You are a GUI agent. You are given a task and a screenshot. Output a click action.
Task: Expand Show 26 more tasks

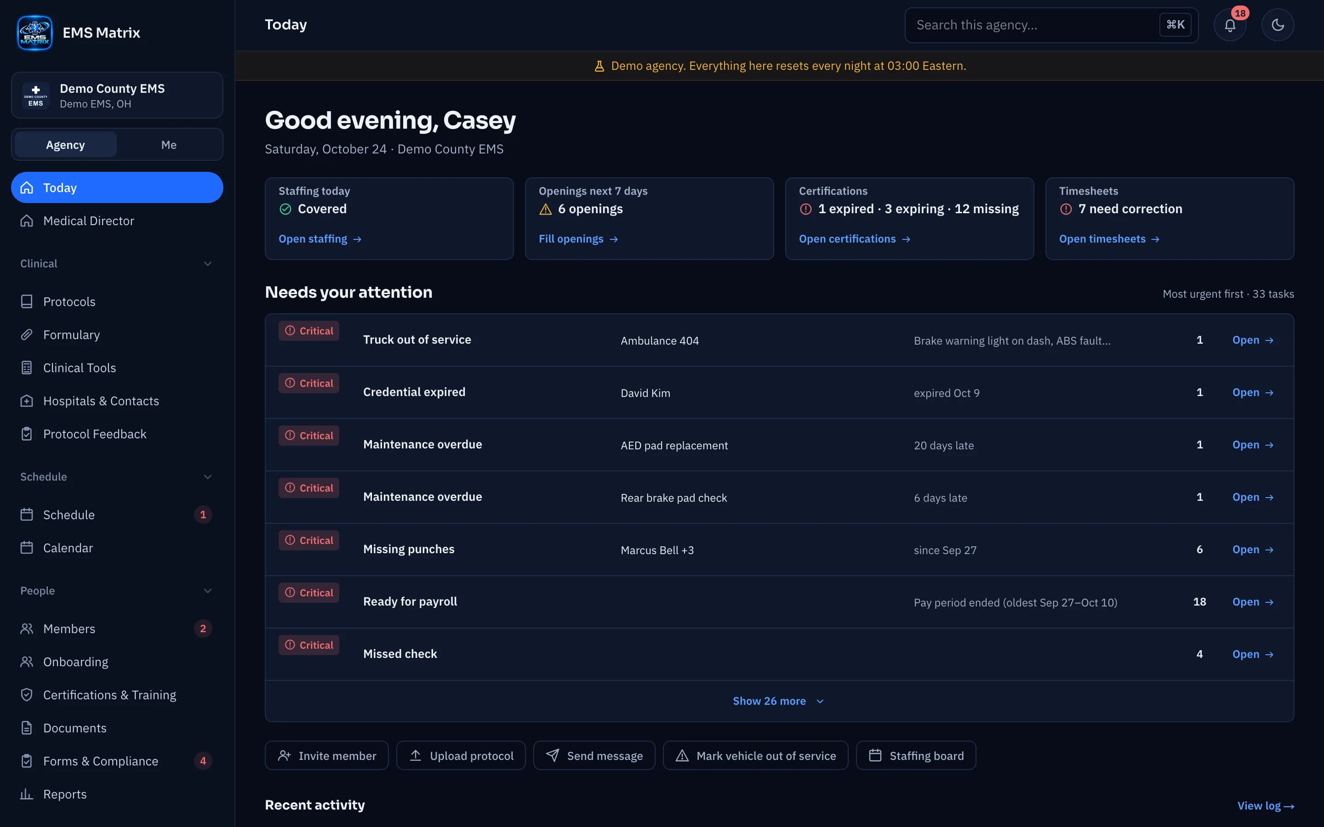[778, 701]
